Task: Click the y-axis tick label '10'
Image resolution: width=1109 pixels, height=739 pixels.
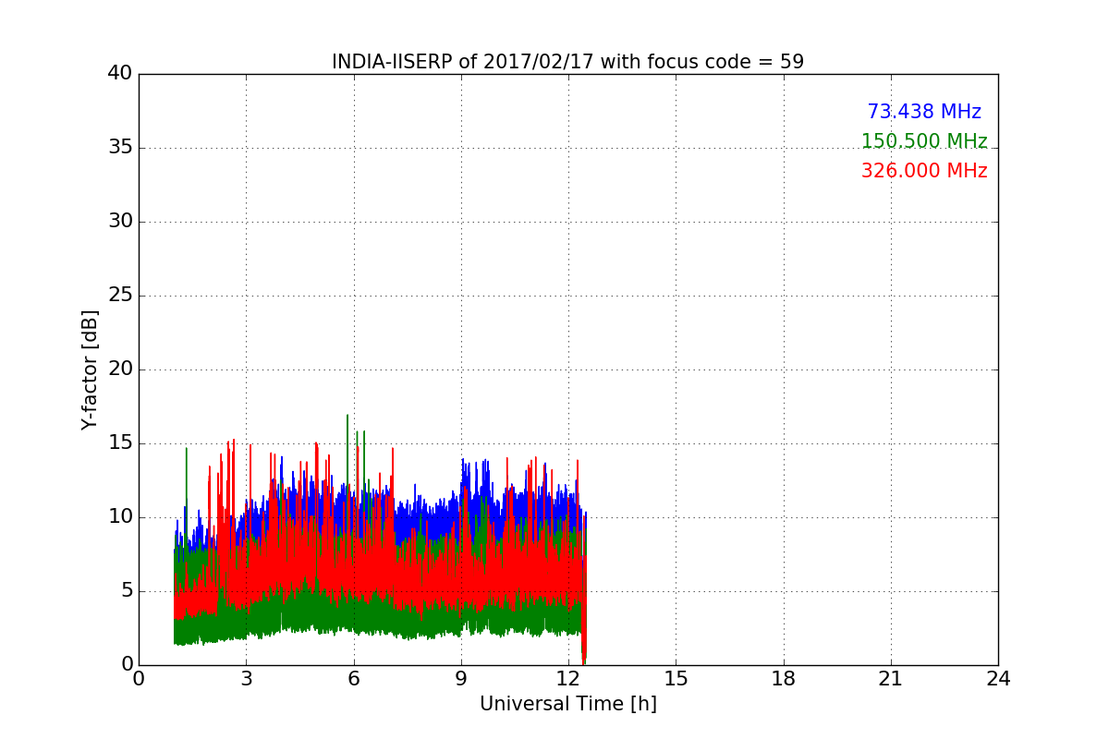Action: pyautogui.click(x=120, y=517)
